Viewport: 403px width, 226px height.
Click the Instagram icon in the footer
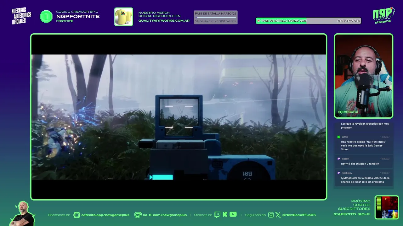coord(271,215)
